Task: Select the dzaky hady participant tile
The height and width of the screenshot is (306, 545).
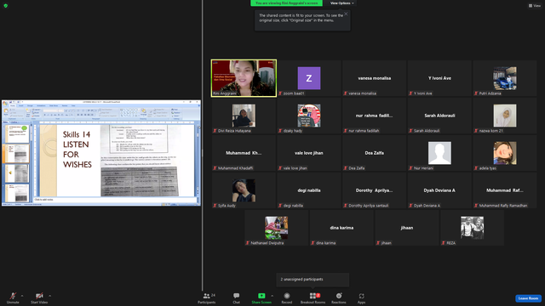Action: pyautogui.click(x=309, y=116)
